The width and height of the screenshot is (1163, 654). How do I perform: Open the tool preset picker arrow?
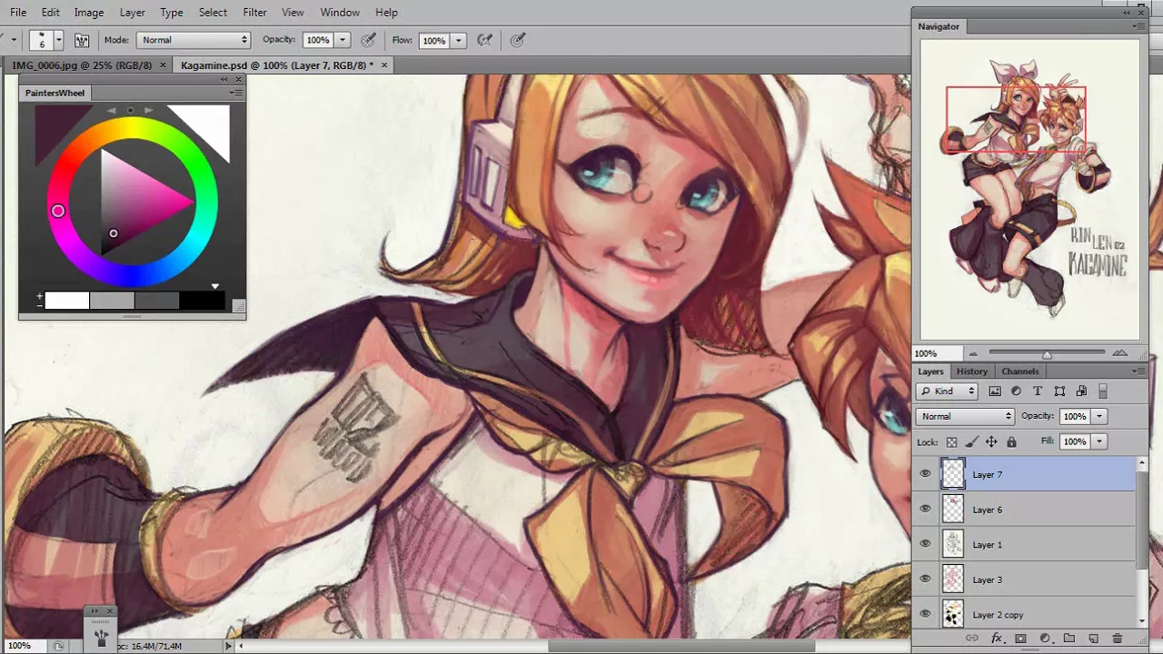(13, 40)
